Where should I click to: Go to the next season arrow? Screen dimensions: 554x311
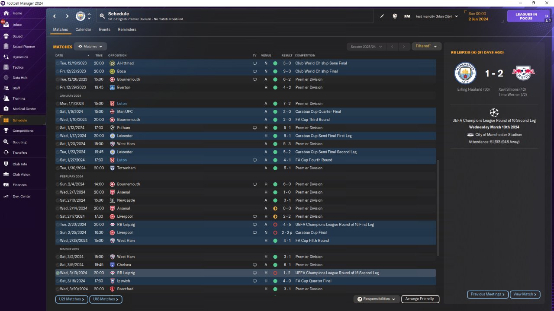[x=404, y=47]
